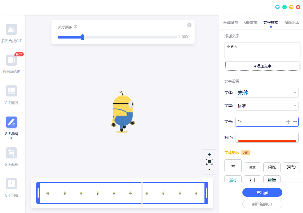Expand the 字重 weight dropdown showing 标准
Viewport: 303px width, 213px height.
click(267, 106)
